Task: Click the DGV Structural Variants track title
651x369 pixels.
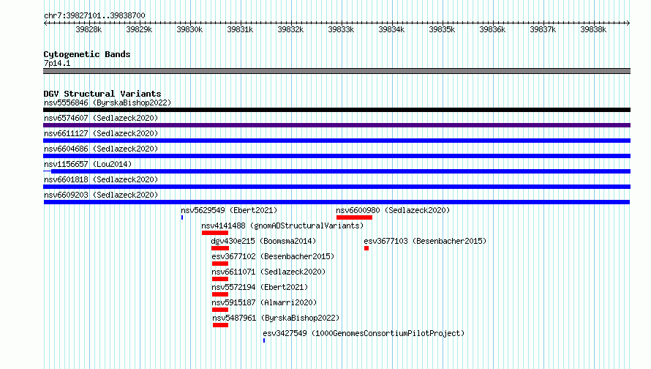Action: (x=102, y=94)
